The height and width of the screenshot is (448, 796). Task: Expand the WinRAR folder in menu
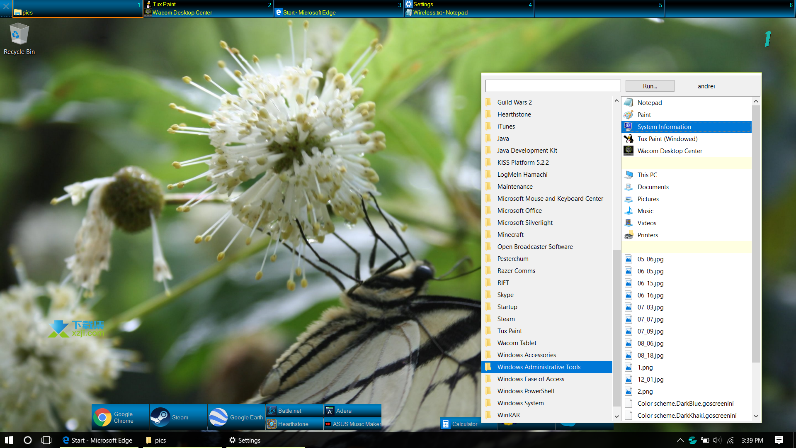click(508, 415)
